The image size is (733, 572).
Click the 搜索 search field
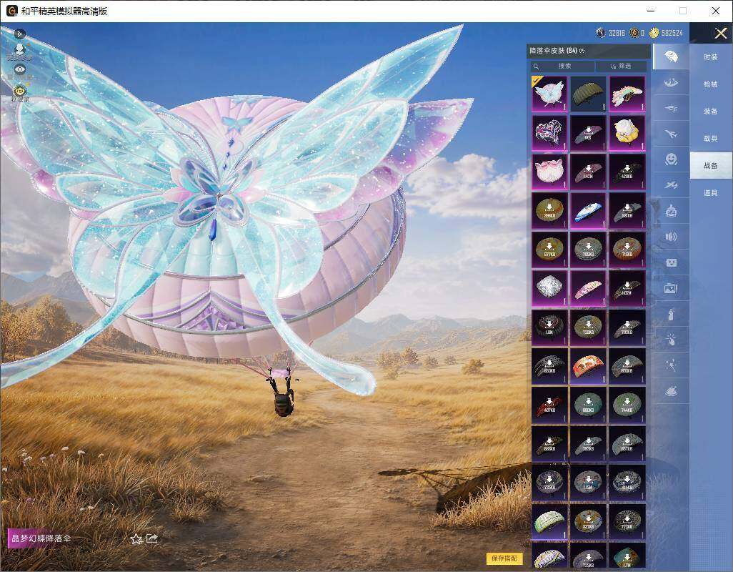[562, 66]
